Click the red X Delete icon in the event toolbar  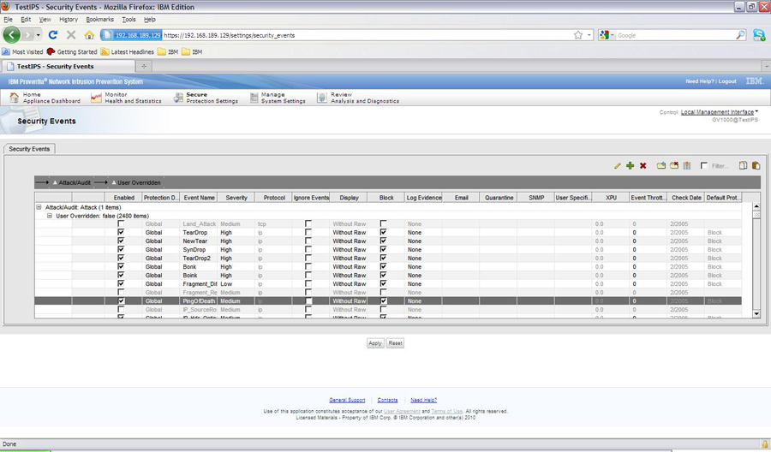point(642,166)
